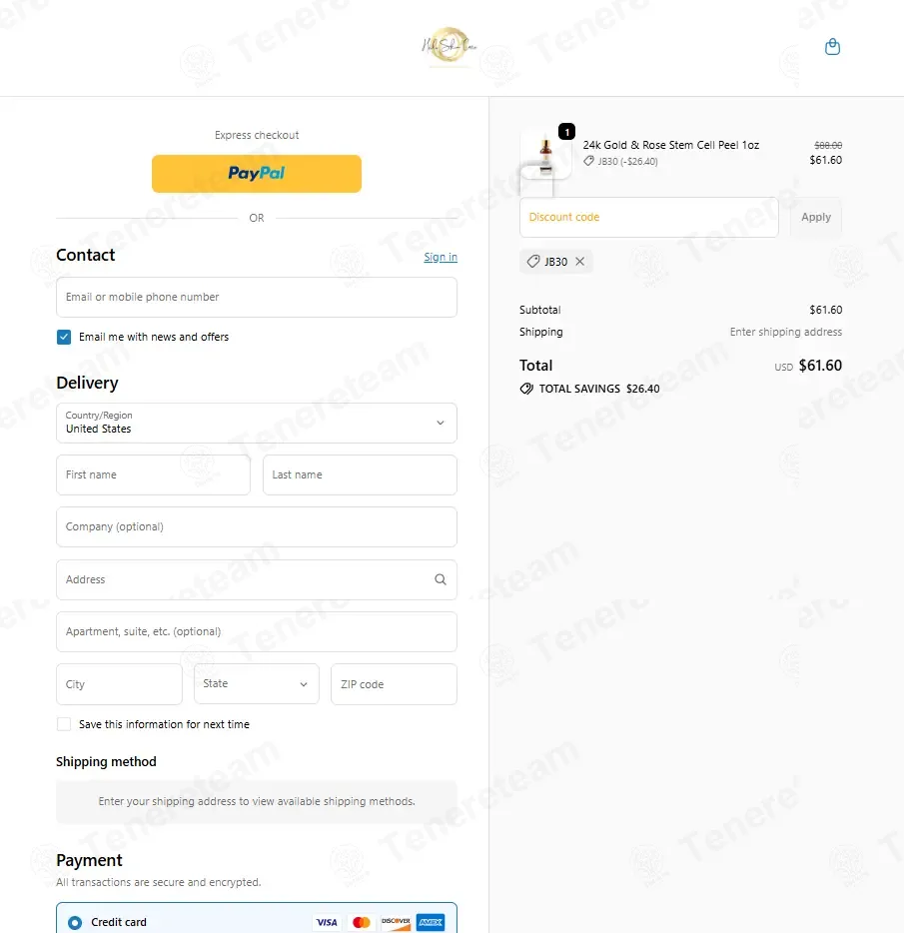Image resolution: width=904 pixels, height=933 pixels.
Task: Focus the Discount code field
Action: [648, 217]
